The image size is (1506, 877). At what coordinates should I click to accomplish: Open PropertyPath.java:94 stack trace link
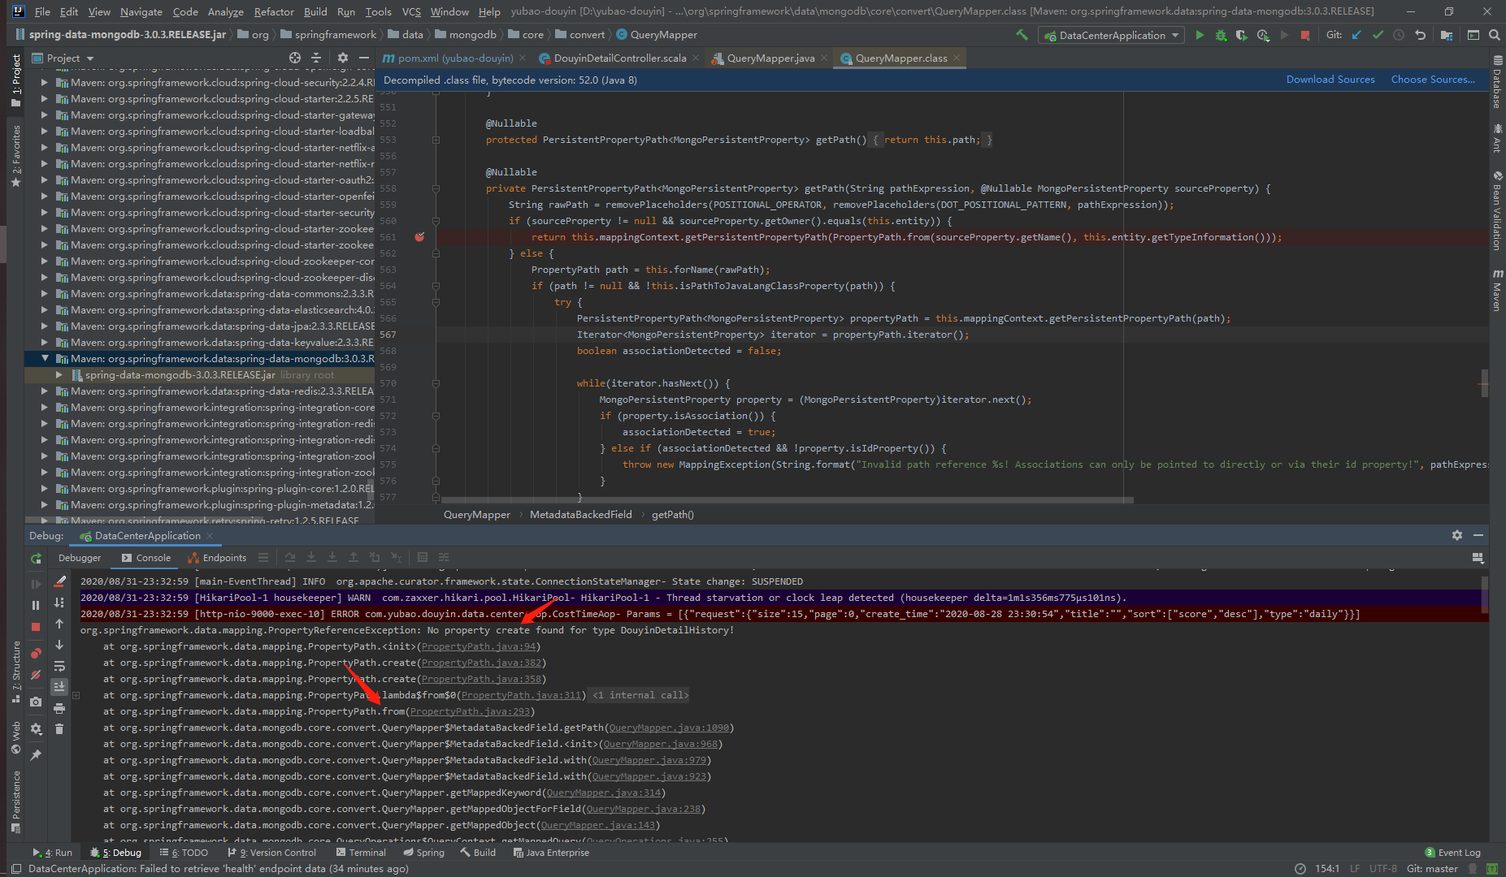(479, 646)
